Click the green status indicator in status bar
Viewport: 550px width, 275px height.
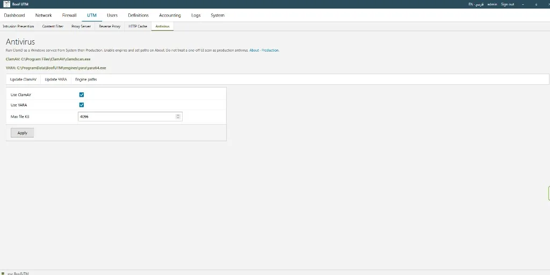3,273
